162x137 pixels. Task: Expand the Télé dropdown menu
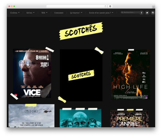[x=44, y=13]
